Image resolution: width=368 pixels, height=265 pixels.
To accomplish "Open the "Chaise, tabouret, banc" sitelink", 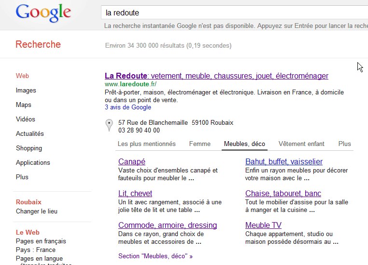I will click(283, 193).
